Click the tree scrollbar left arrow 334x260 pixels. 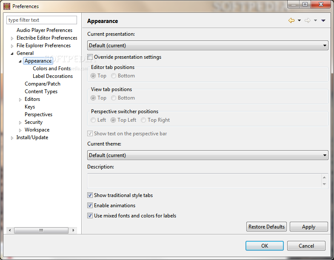point(10,230)
